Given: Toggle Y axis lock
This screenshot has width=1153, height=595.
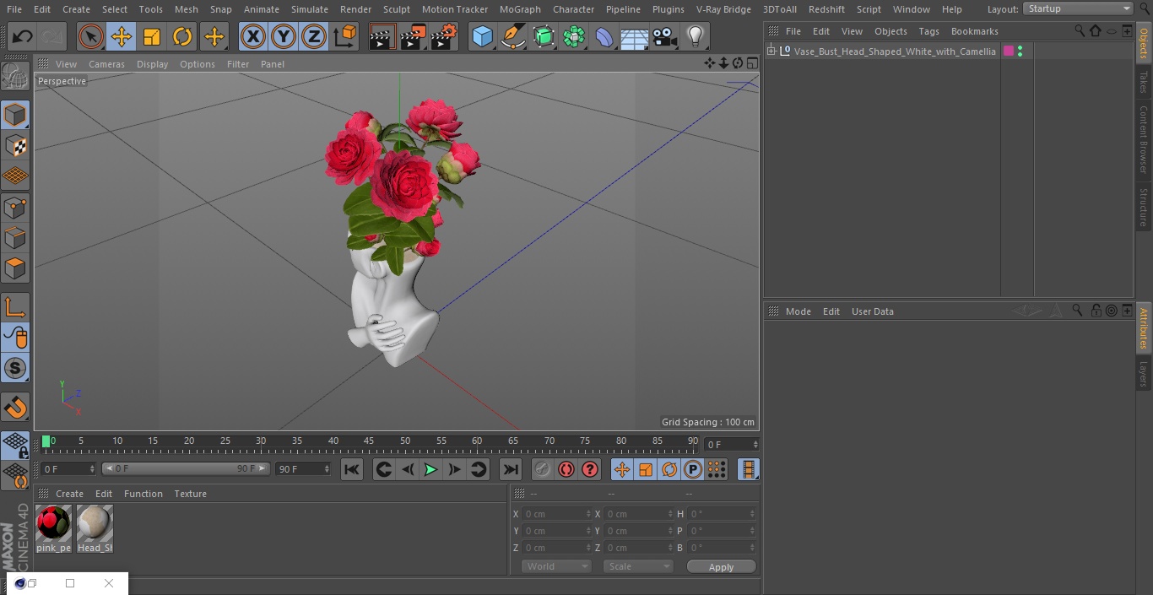Looking at the screenshot, I should [284, 37].
